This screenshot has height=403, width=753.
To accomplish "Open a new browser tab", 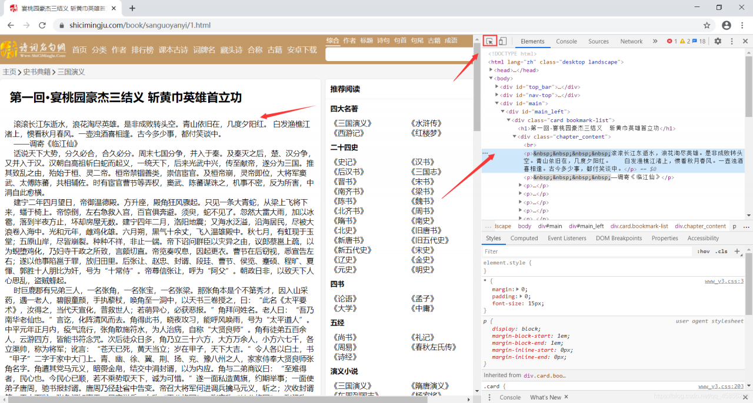I will [x=132, y=8].
